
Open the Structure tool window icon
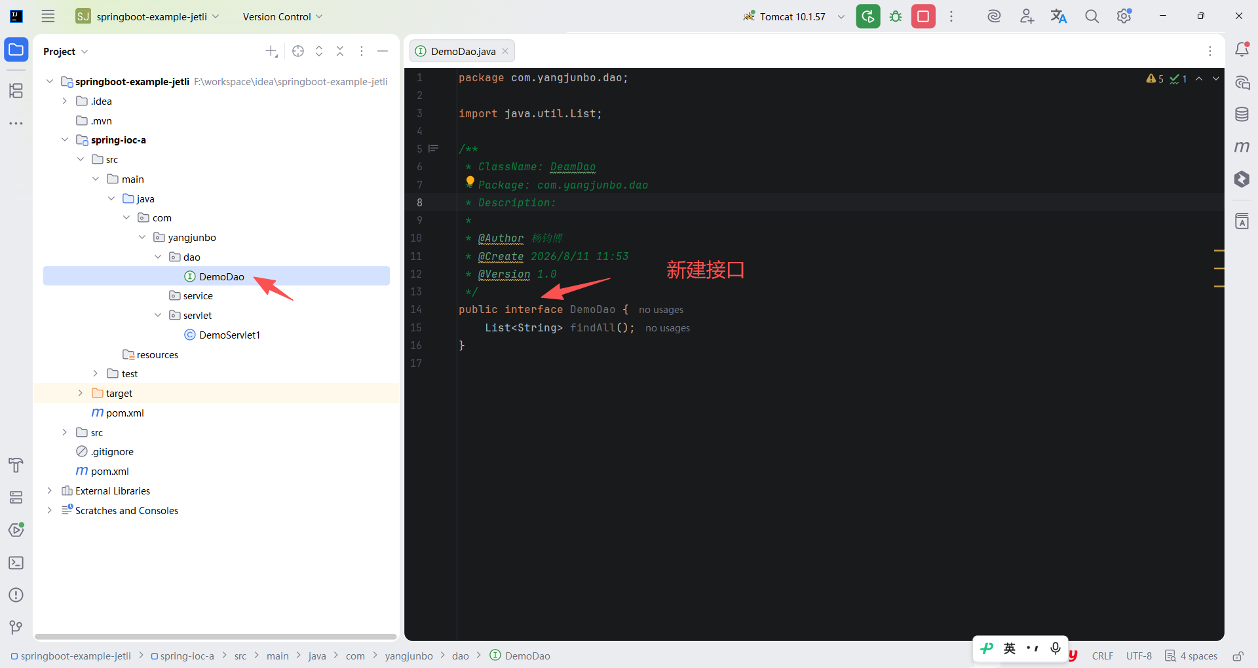(x=16, y=90)
